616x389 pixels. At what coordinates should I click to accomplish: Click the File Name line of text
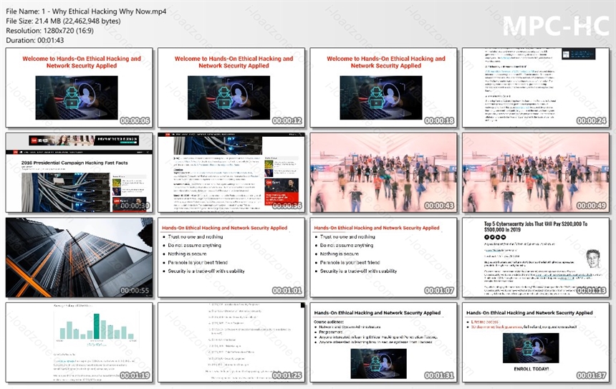pyautogui.click(x=86, y=11)
